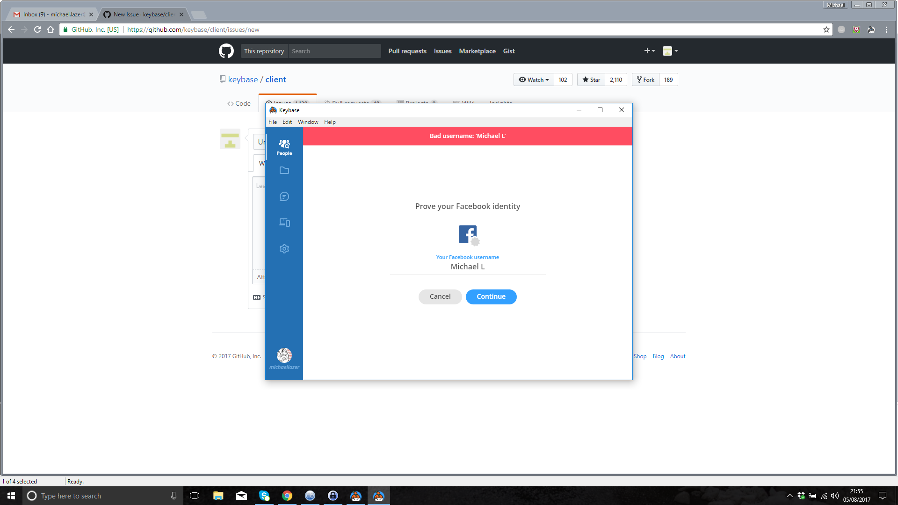Viewport: 898px width, 505px height.
Task: Open the About footer link
Action: click(x=678, y=356)
